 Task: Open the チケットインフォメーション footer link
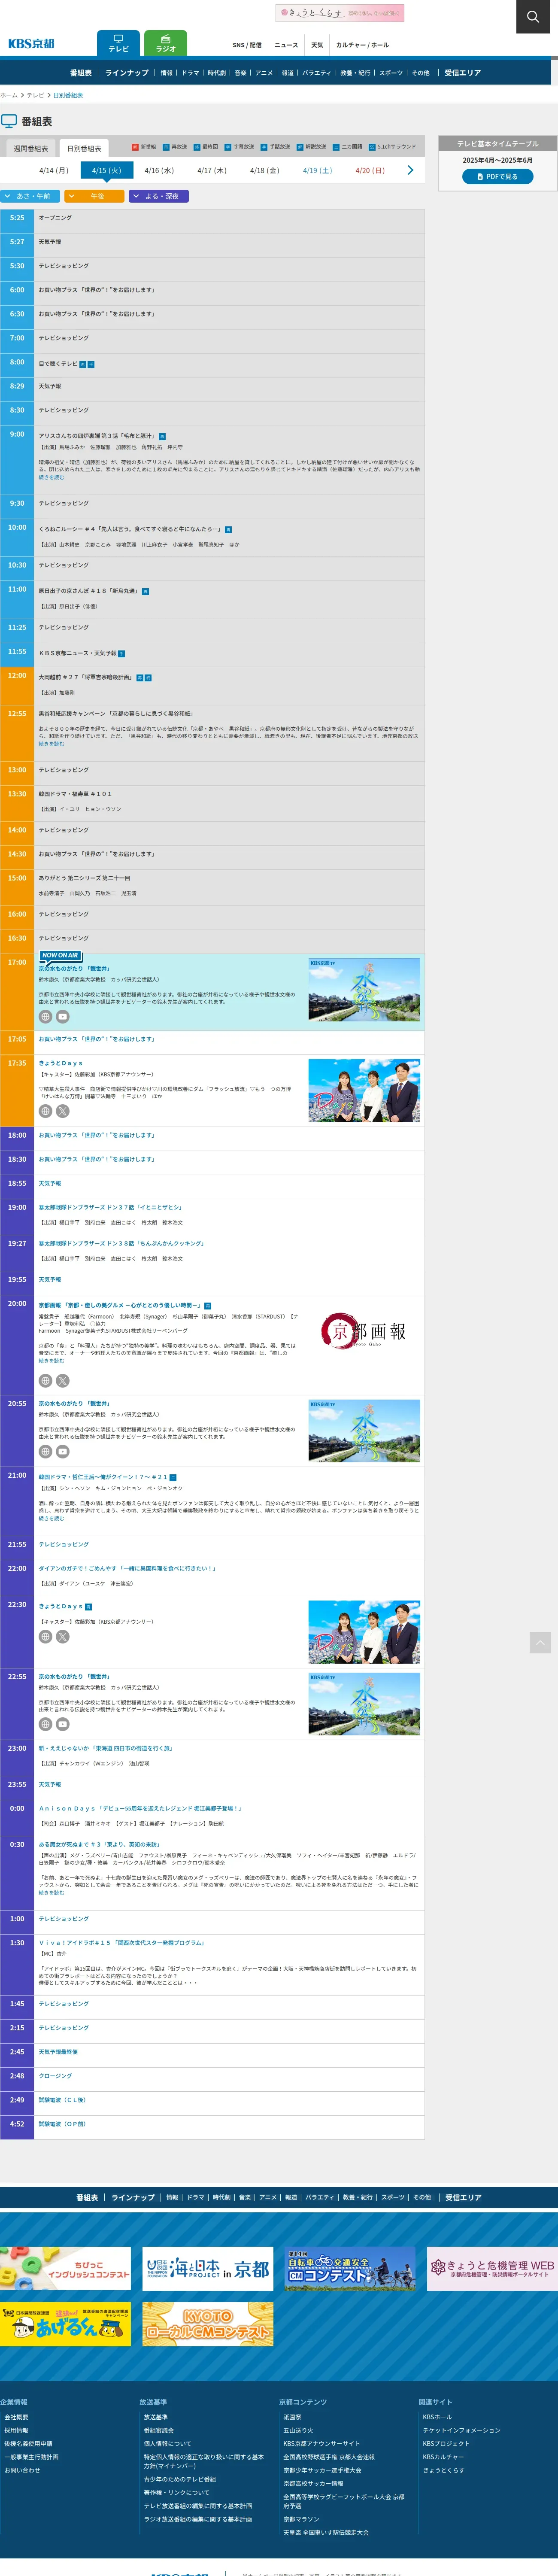point(461,2429)
